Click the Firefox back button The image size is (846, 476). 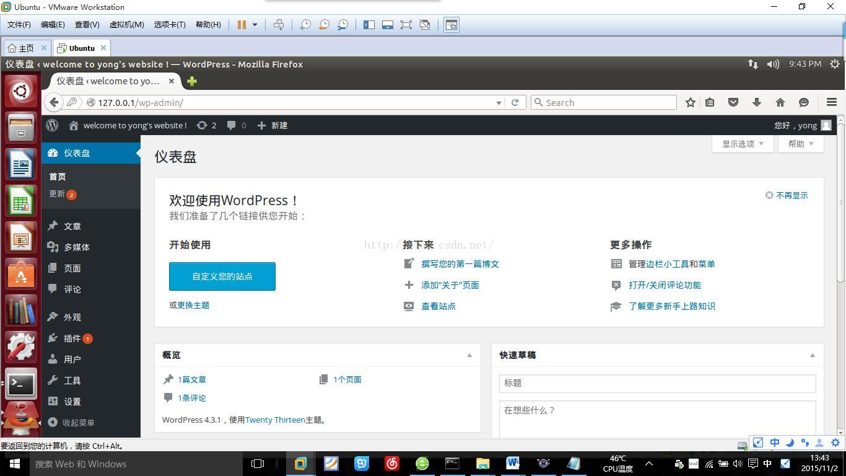pos(54,102)
